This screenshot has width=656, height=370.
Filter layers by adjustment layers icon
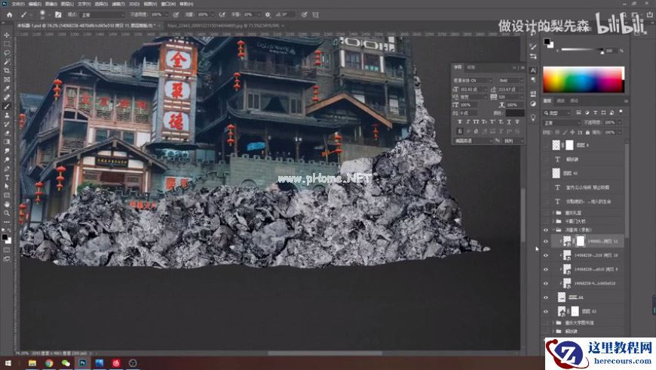point(587,113)
